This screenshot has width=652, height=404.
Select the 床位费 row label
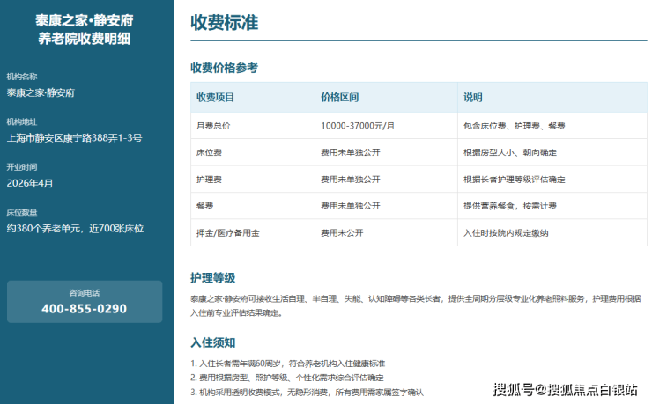click(x=209, y=152)
